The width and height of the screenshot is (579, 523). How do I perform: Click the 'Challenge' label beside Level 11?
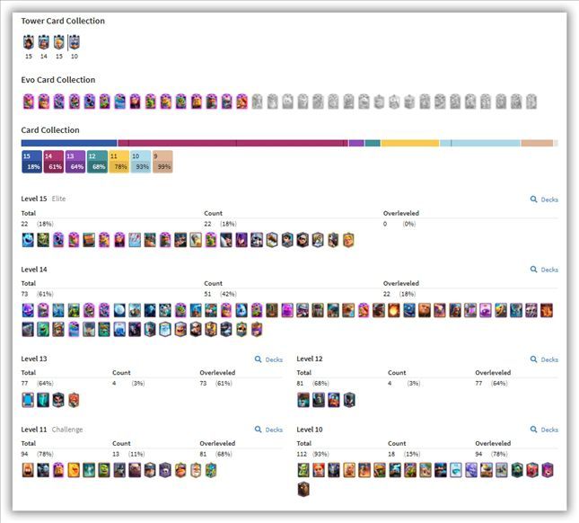click(67, 430)
